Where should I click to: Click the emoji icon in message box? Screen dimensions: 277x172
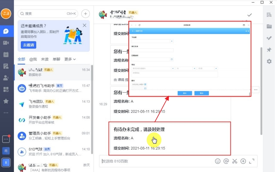tap(217, 161)
